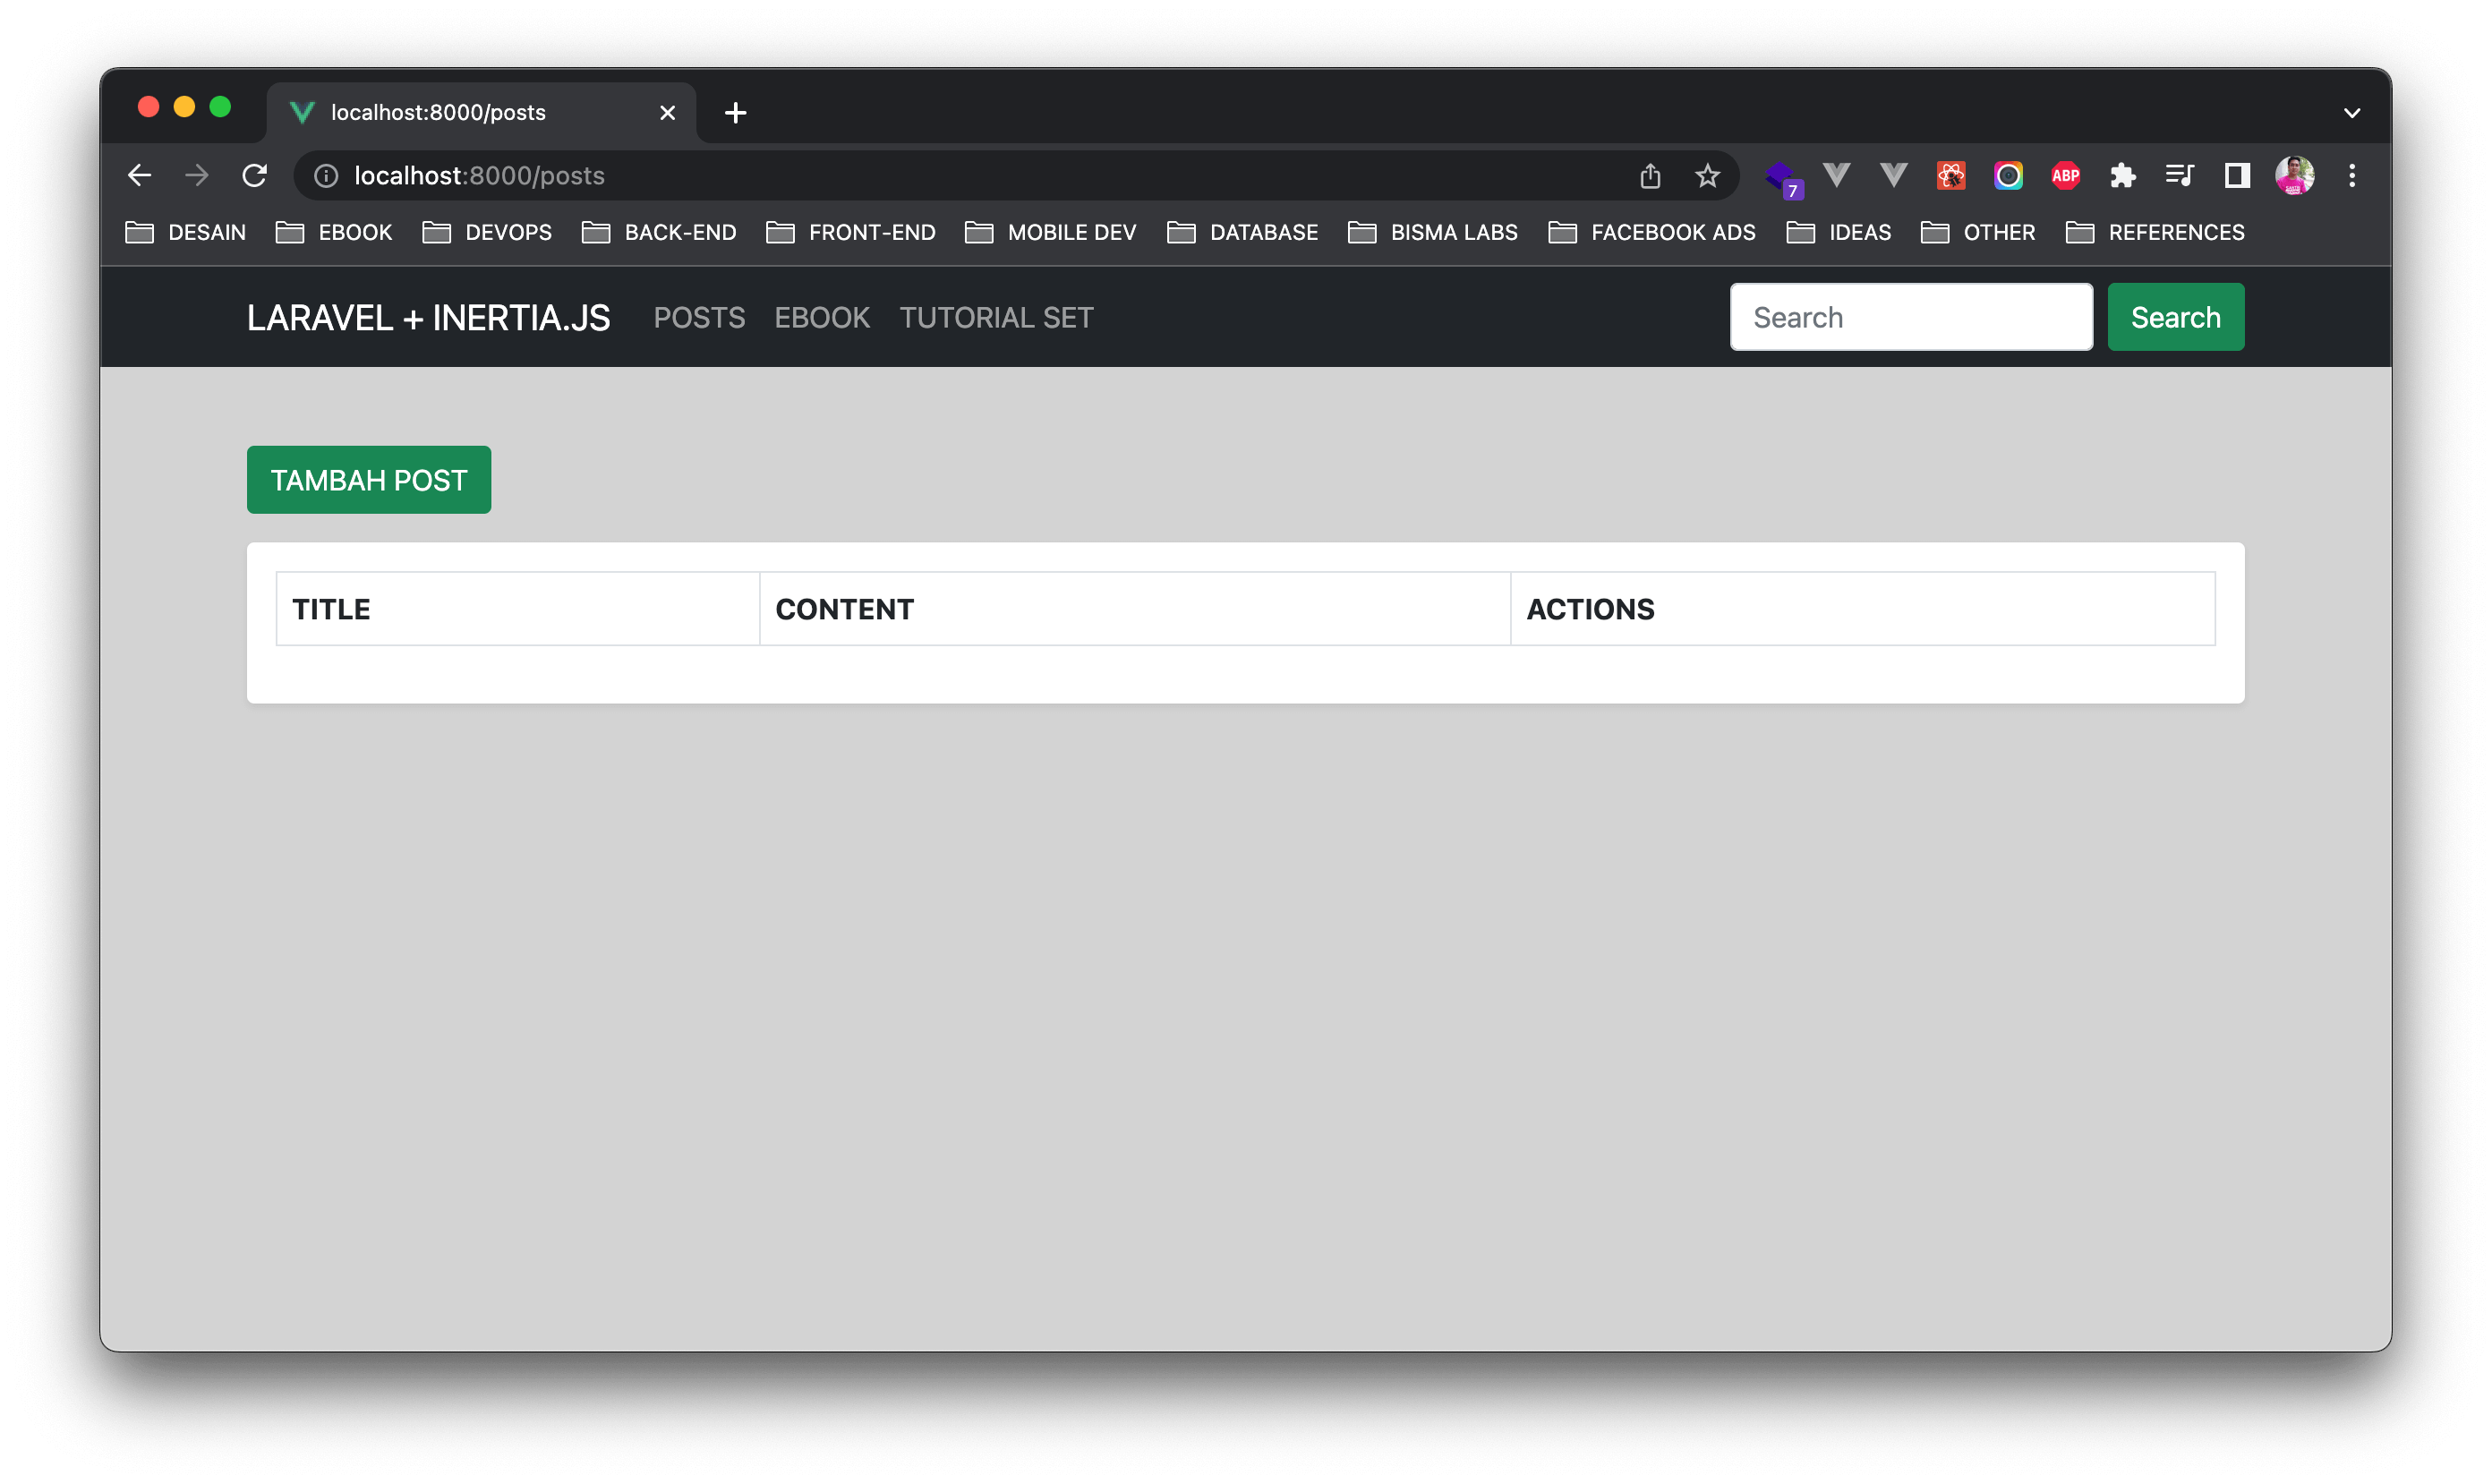This screenshot has width=2492, height=1484.
Task: Click the first Vue devtools icon
Action: pos(1836,176)
